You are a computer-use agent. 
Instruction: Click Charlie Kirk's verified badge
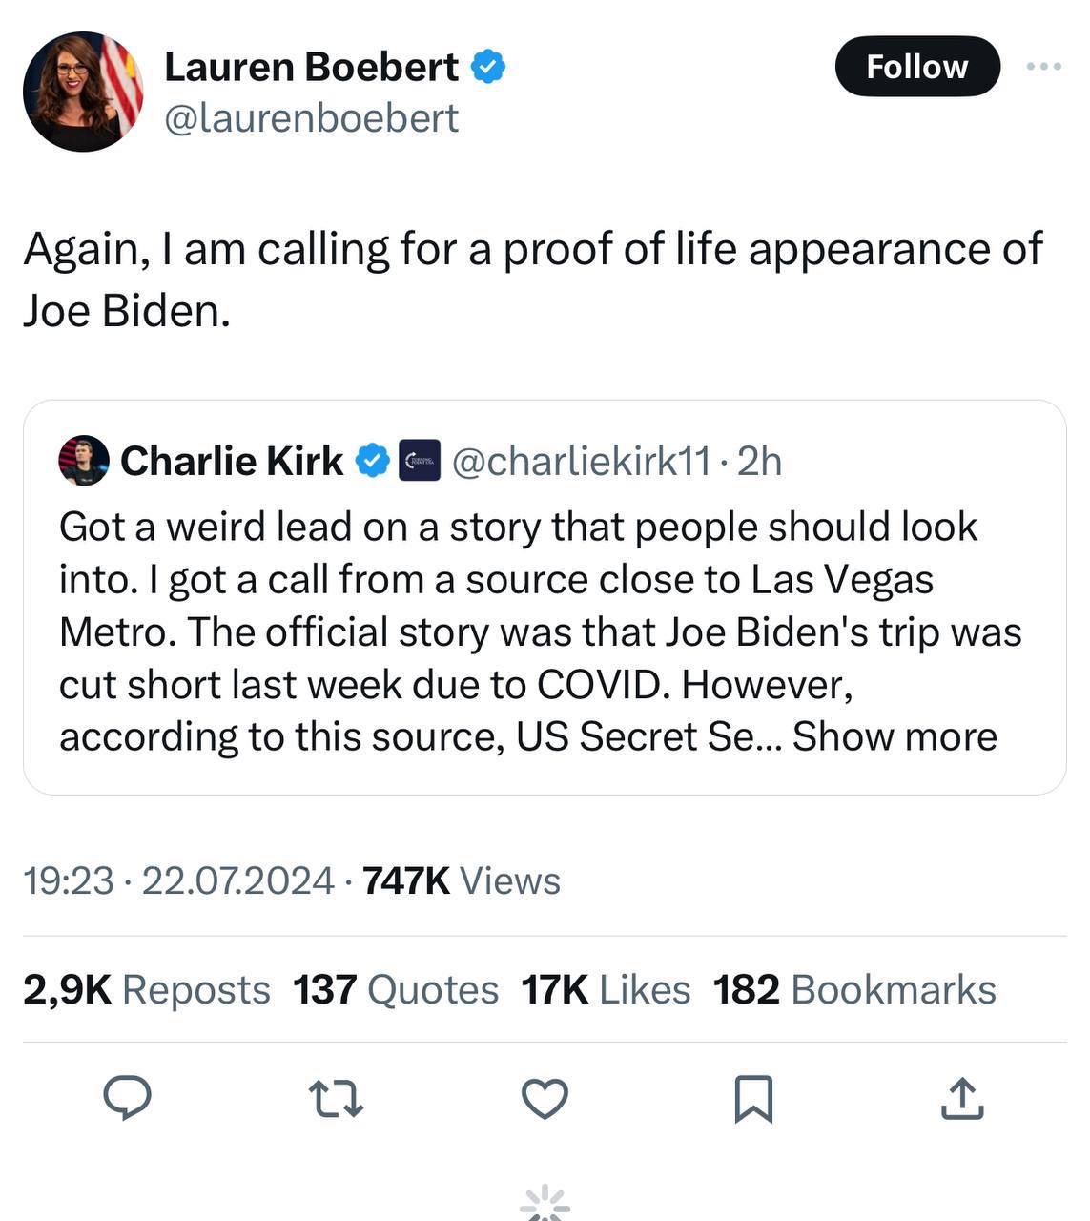(372, 461)
